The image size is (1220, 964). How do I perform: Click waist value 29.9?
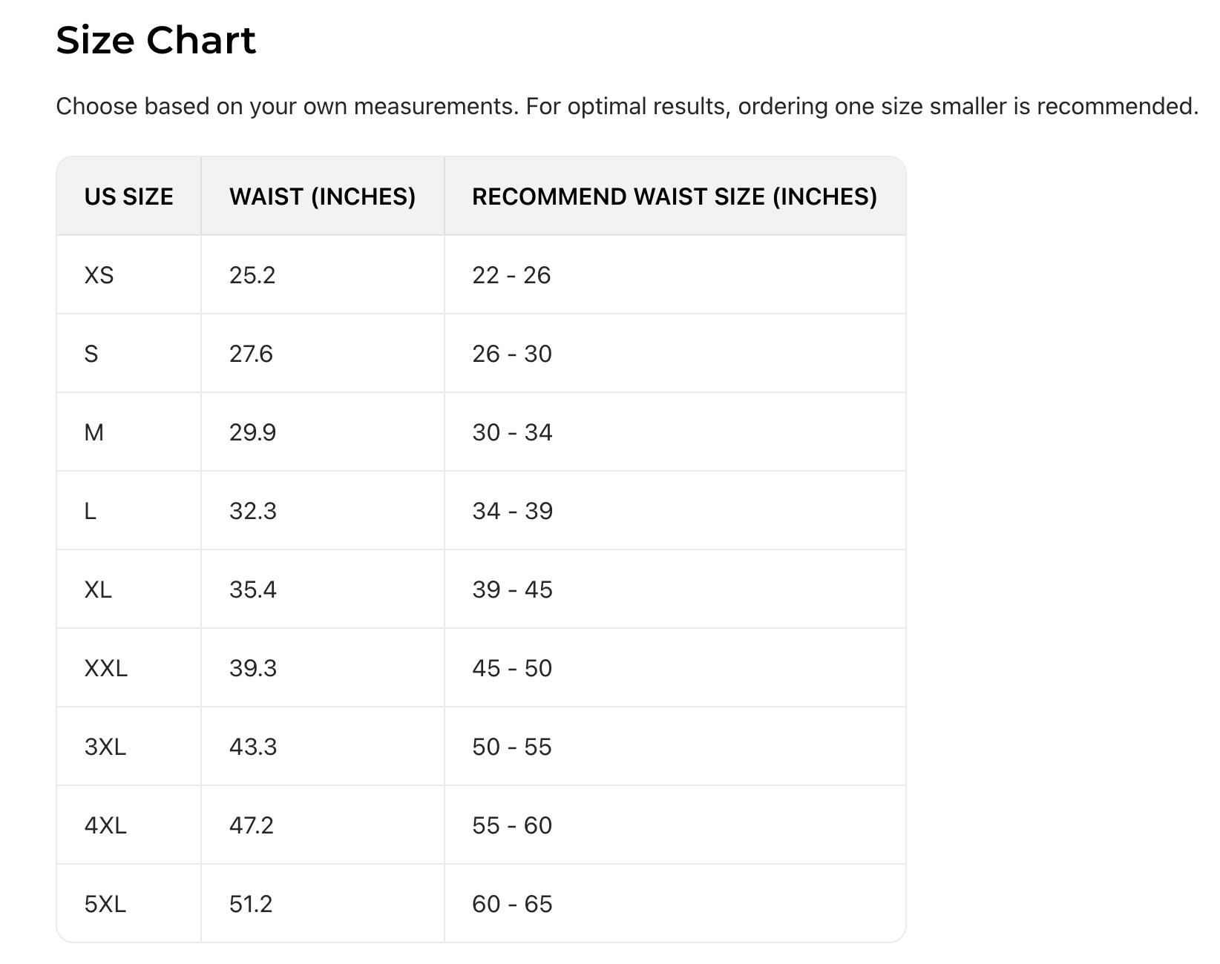(252, 432)
